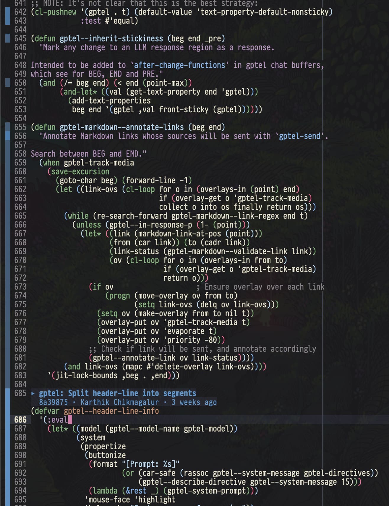This screenshot has width=389, height=506.
Task: Click the fringe diff marker beside line 645
Action: (x=8, y=38)
